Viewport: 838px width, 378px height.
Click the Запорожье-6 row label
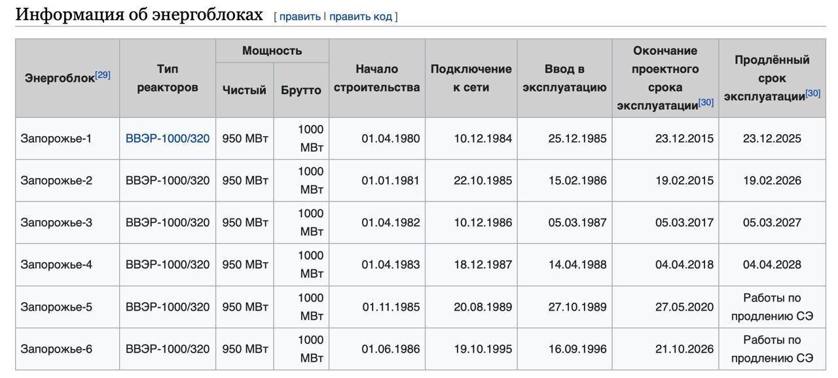coord(56,349)
